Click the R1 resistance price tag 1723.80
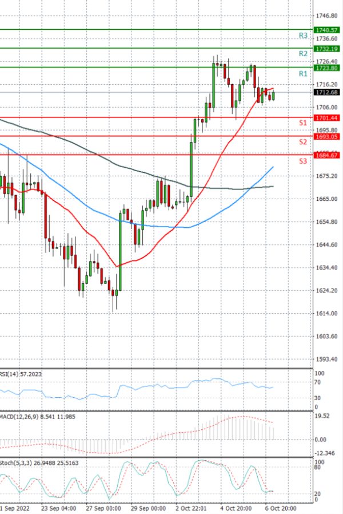Image resolution: width=343 pixels, height=514 pixels. coord(326,68)
